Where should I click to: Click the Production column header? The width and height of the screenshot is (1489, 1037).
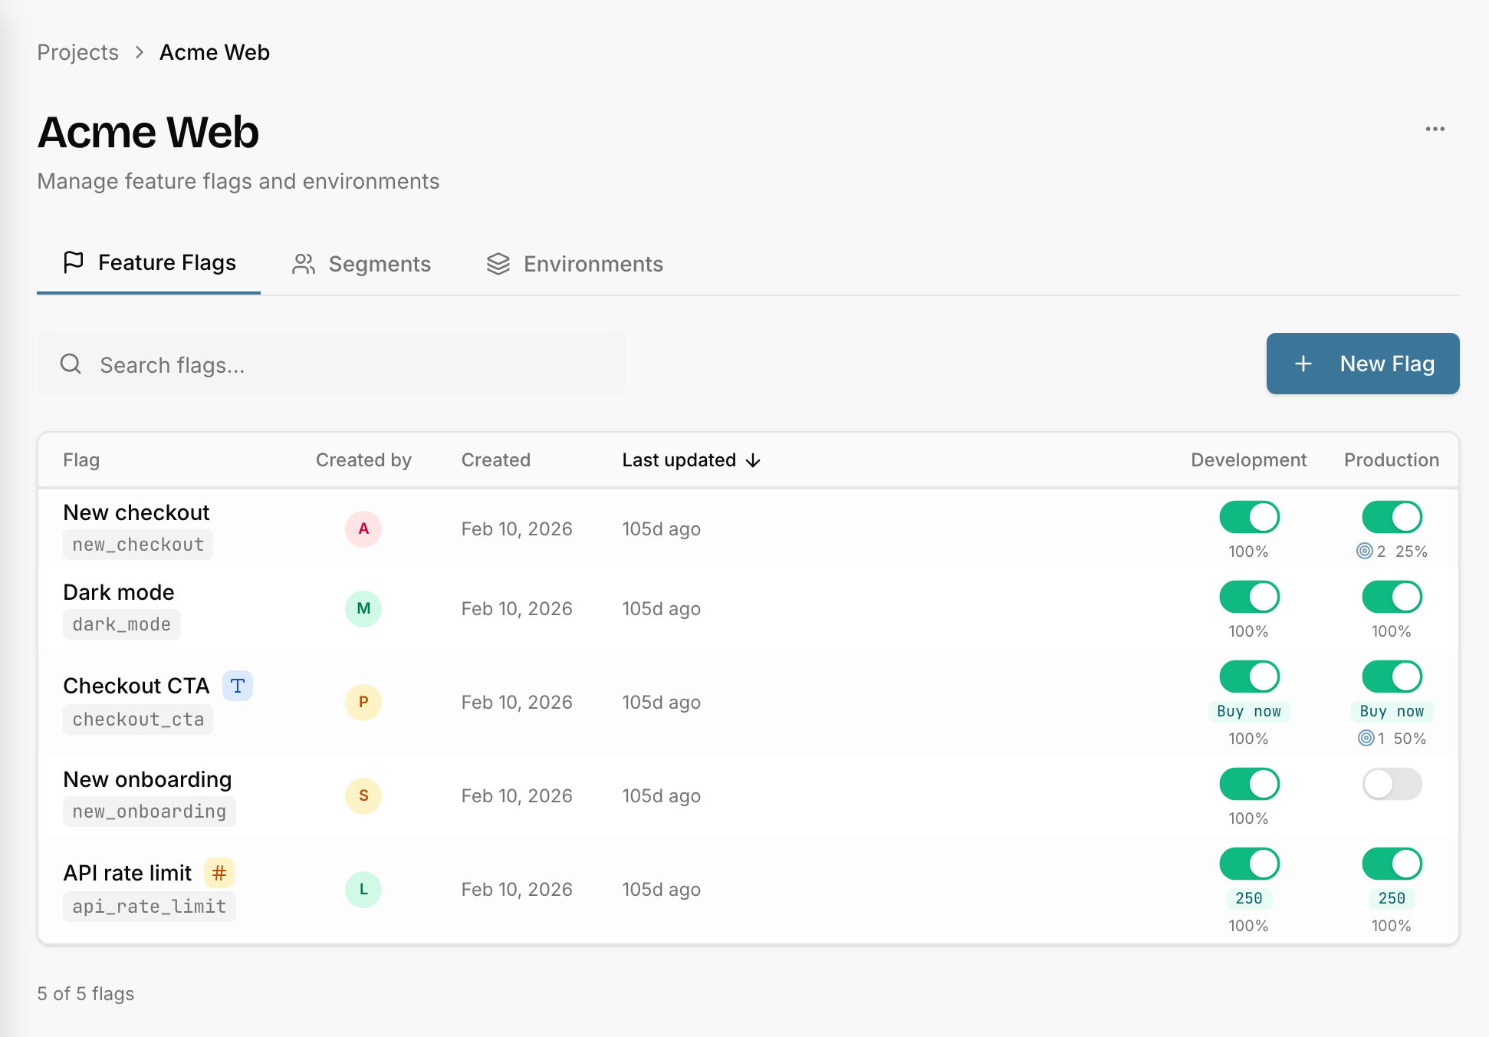tap(1392, 460)
